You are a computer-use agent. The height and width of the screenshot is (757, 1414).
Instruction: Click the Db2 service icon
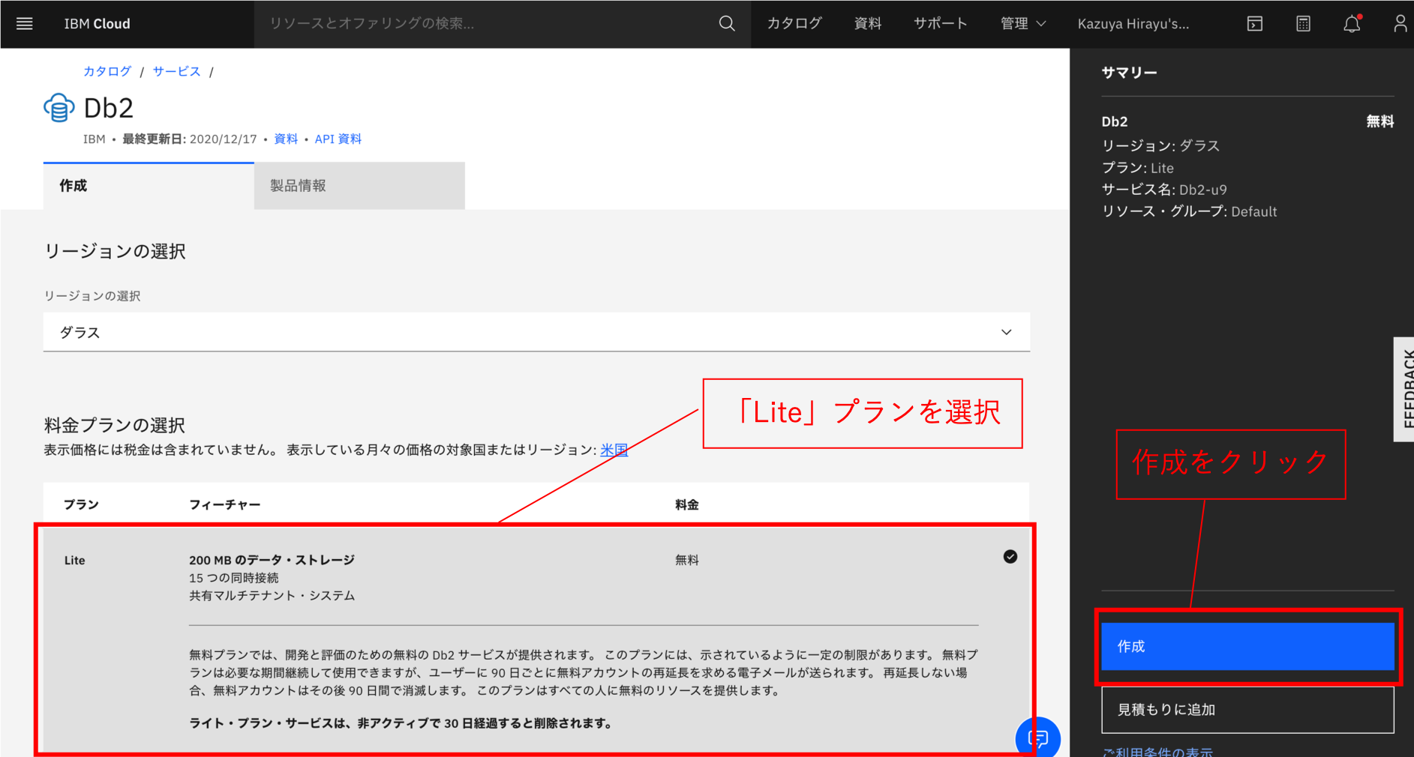coord(60,107)
